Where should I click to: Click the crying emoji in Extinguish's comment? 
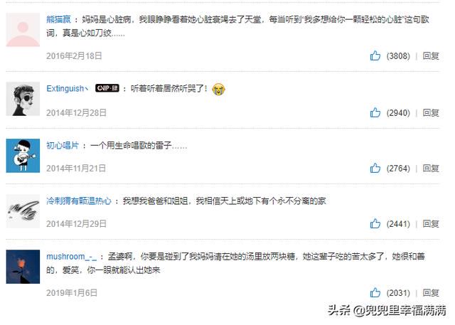pos(218,89)
